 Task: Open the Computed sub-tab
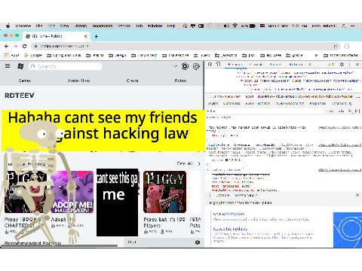tap(232, 103)
